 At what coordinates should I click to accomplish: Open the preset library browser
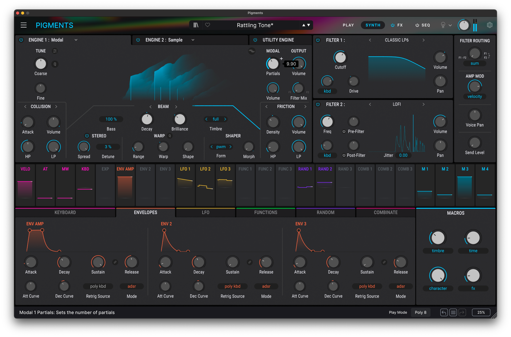point(196,25)
